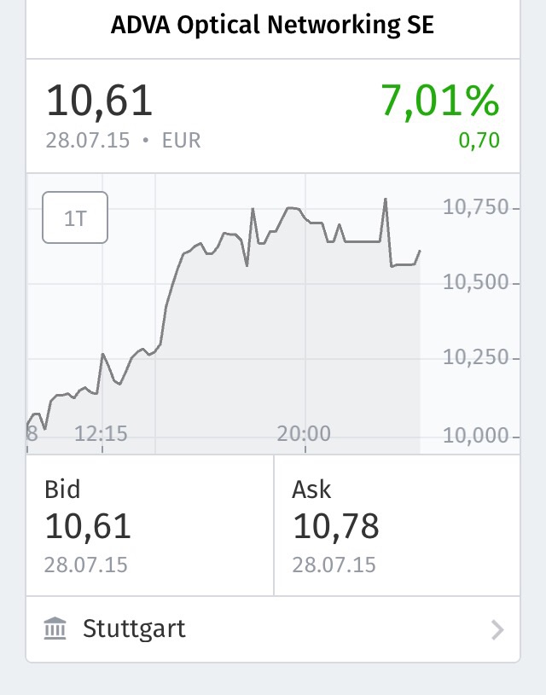Click the current price 10,61
The image size is (546, 695).
pyautogui.click(x=98, y=100)
